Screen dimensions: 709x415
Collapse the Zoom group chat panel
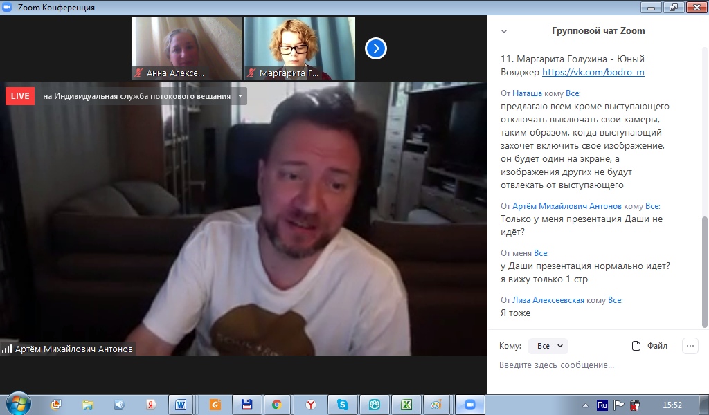(504, 31)
